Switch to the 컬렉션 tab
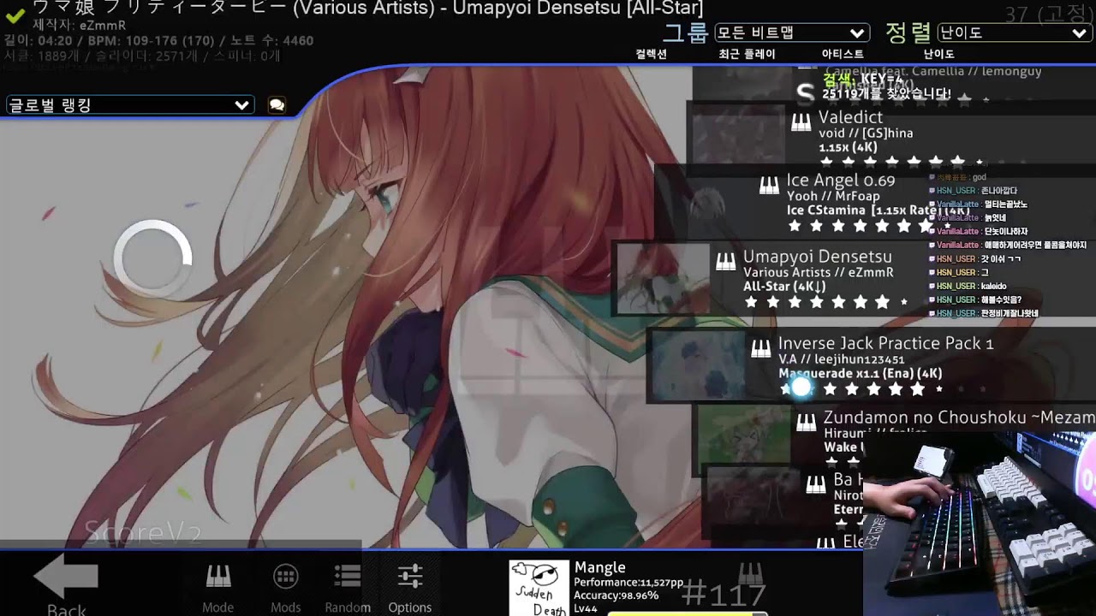The width and height of the screenshot is (1096, 616). pyautogui.click(x=652, y=54)
